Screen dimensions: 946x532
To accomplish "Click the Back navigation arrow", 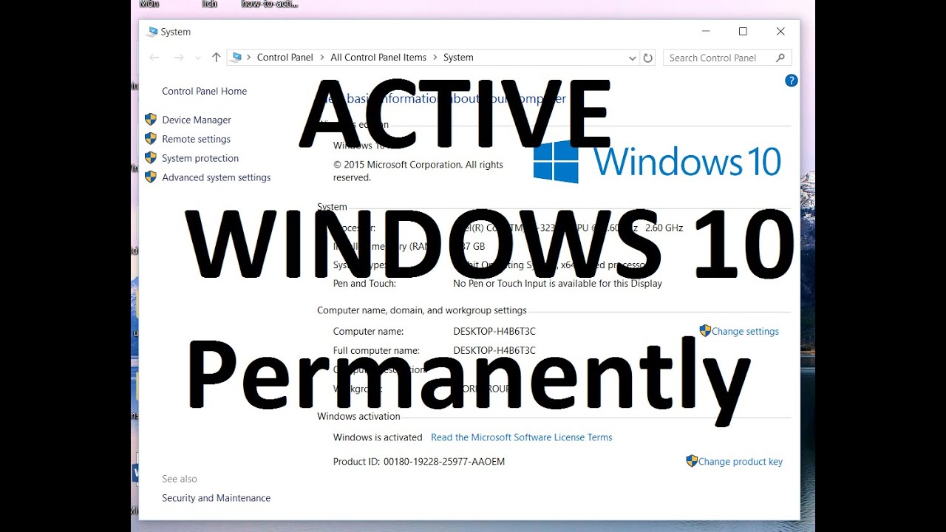I will click(154, 57).
